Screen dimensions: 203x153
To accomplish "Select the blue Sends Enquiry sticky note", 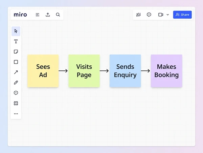I will tap(125, 71).
